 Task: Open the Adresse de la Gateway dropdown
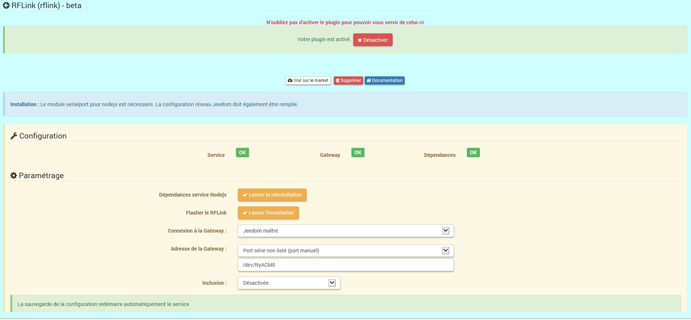click(346, 251)
